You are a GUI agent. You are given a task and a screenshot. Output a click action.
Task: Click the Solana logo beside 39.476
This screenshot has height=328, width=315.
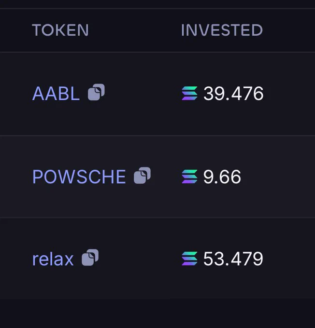click(x=189, y=93)
